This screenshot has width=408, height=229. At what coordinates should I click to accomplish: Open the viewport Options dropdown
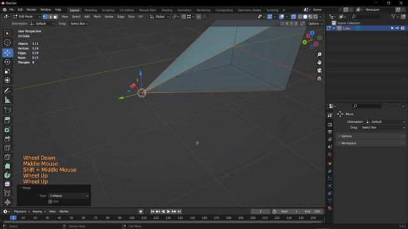coord(315,24)
